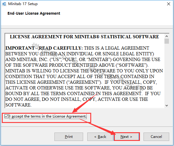Click the 'End-User License Agreement' page title
Image resolution: width=174 pixels, height=146 pixels.
click(34, 13)
